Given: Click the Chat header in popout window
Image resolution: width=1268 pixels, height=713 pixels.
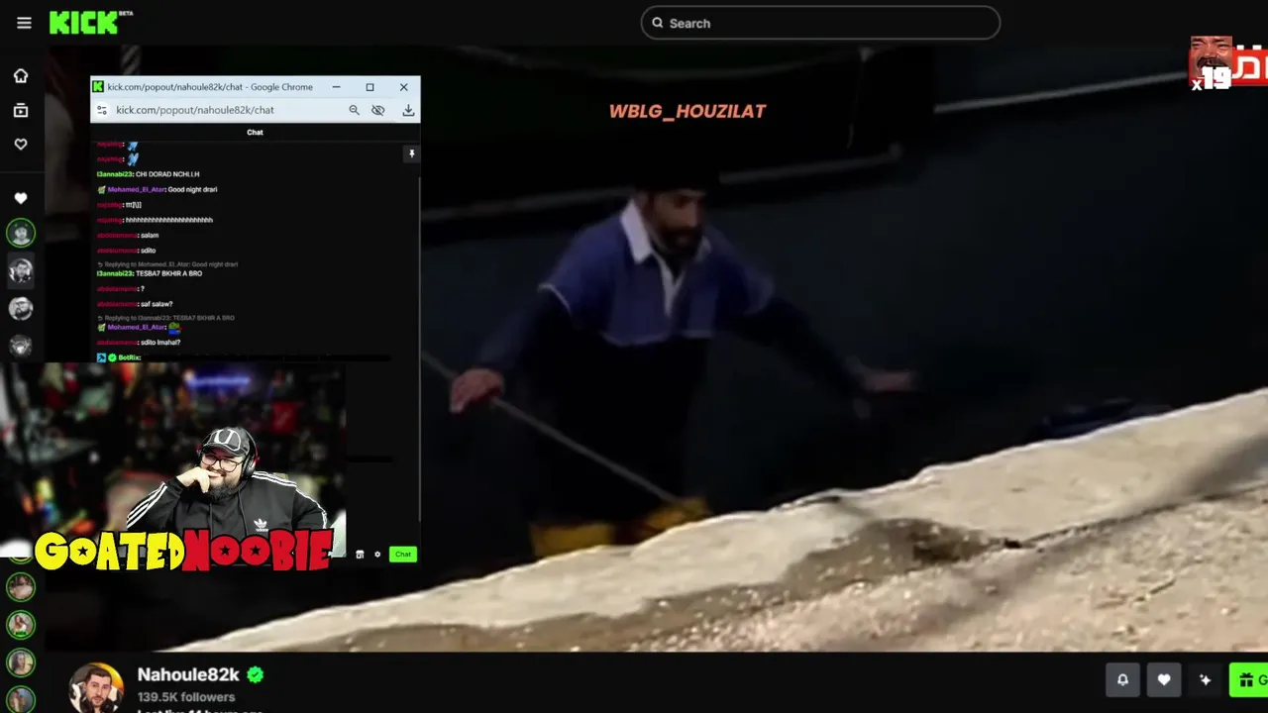Looking at the screenshot, I should [255, 132].
